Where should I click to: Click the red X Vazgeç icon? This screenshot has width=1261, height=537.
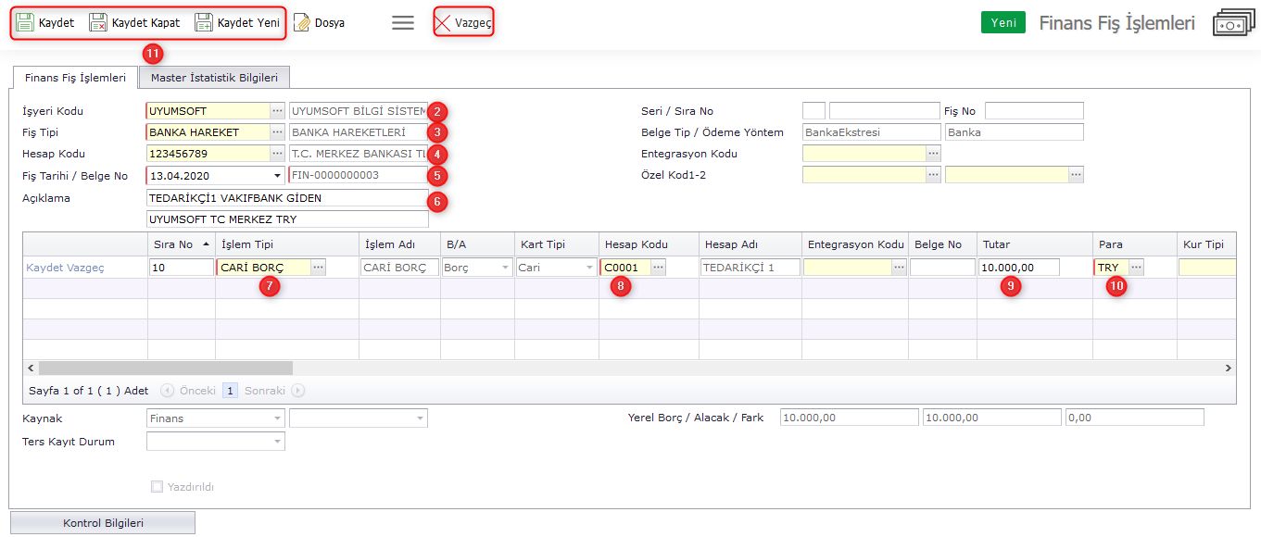tap(444, 23)
